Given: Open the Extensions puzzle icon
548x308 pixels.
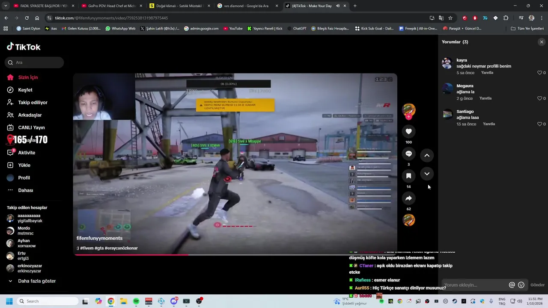Looking at the screenshot, I should click(506, 18).
